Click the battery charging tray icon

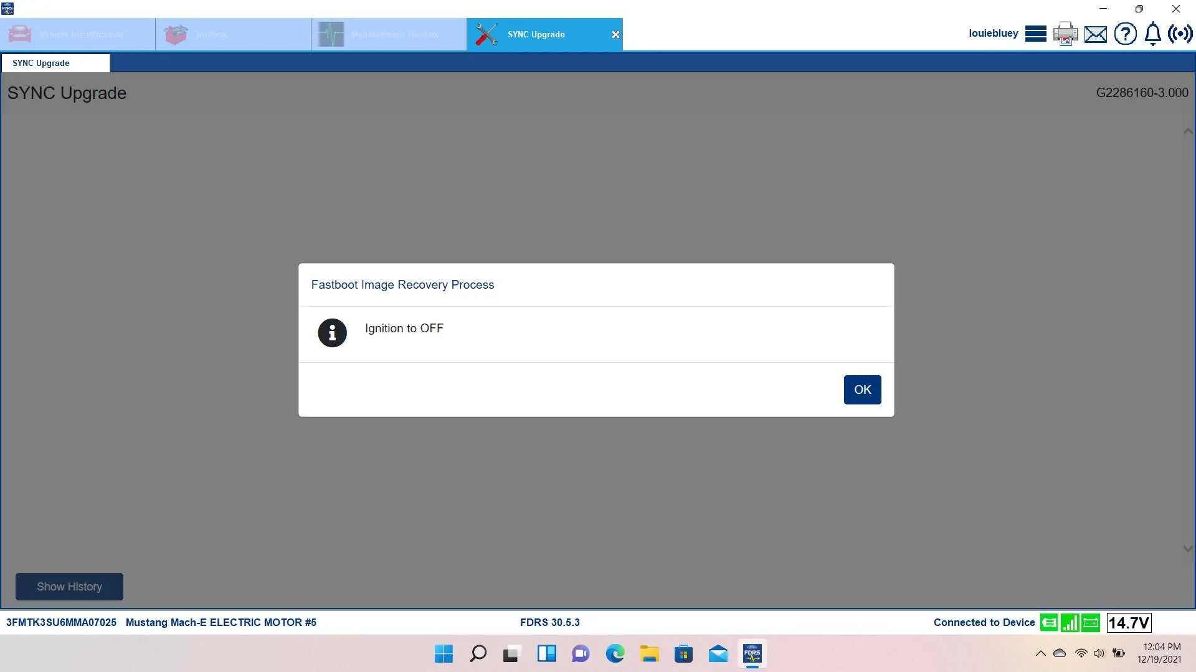coord(1119,653)
